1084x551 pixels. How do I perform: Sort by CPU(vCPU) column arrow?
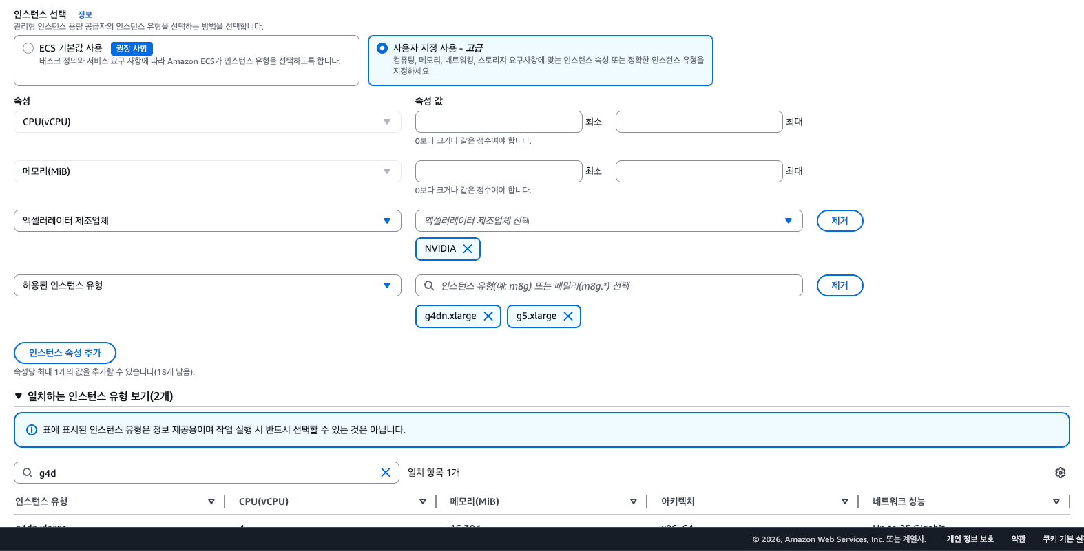pyautogui.click(x=423, y=501)
